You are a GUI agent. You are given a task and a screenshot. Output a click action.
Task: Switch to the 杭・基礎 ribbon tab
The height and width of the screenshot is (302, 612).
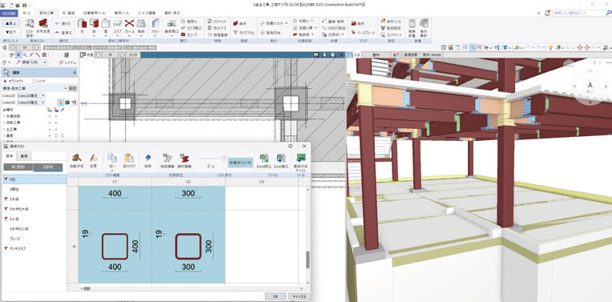coord(69,13)
